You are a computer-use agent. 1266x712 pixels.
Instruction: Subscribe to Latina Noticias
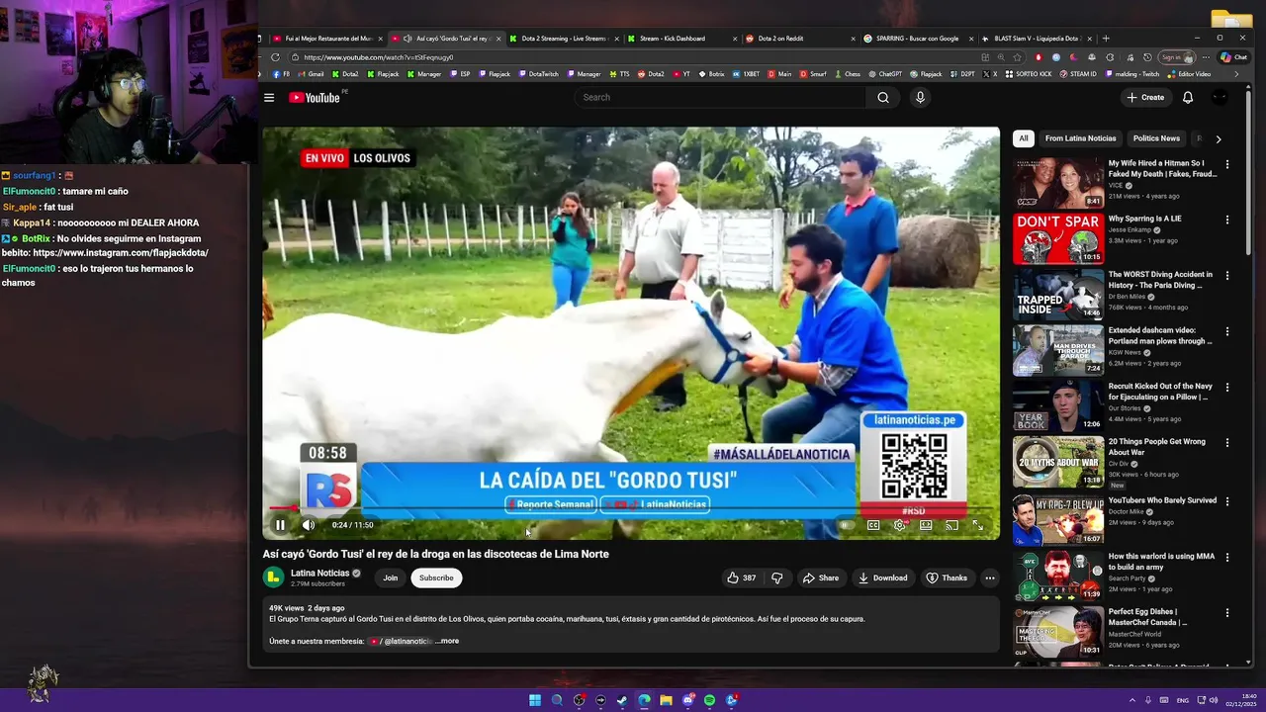(436, 578)
